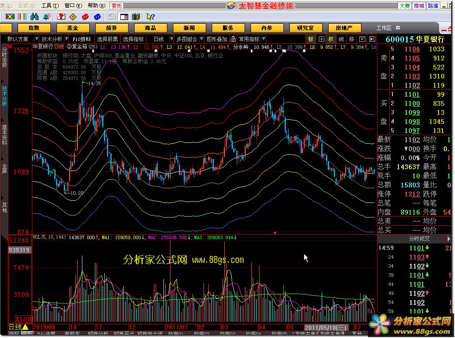
Task: Expand the 默认方案 dropdown arrow
Action: (x=36, y=38)
